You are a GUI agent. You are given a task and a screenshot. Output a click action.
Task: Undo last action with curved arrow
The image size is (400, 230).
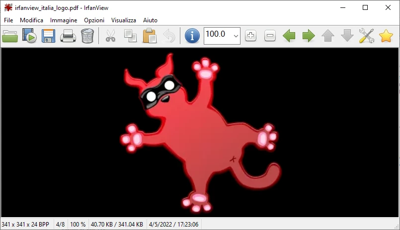169,36
